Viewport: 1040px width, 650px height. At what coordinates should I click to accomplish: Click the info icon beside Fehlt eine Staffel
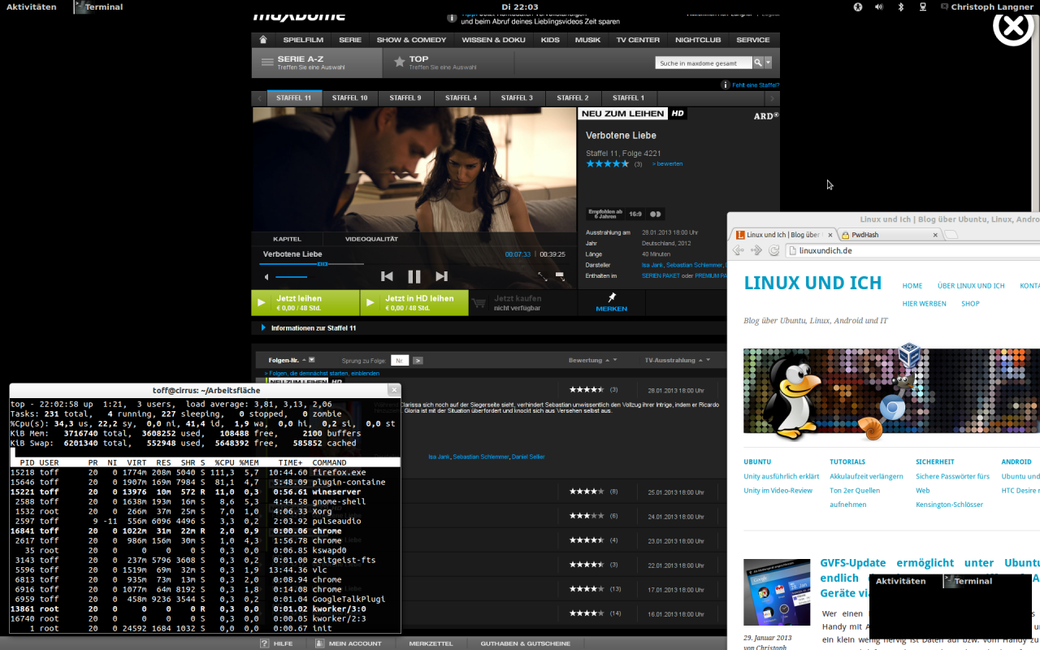pyautogui.click(x=726, y=84)
